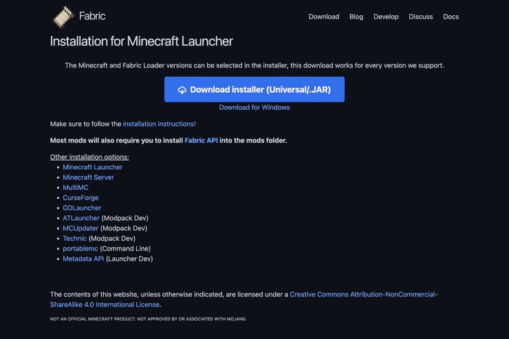The image size is (509, 339).
Task: Click the Installation for Minecraft Launcher heading
Action: [142, 41]
